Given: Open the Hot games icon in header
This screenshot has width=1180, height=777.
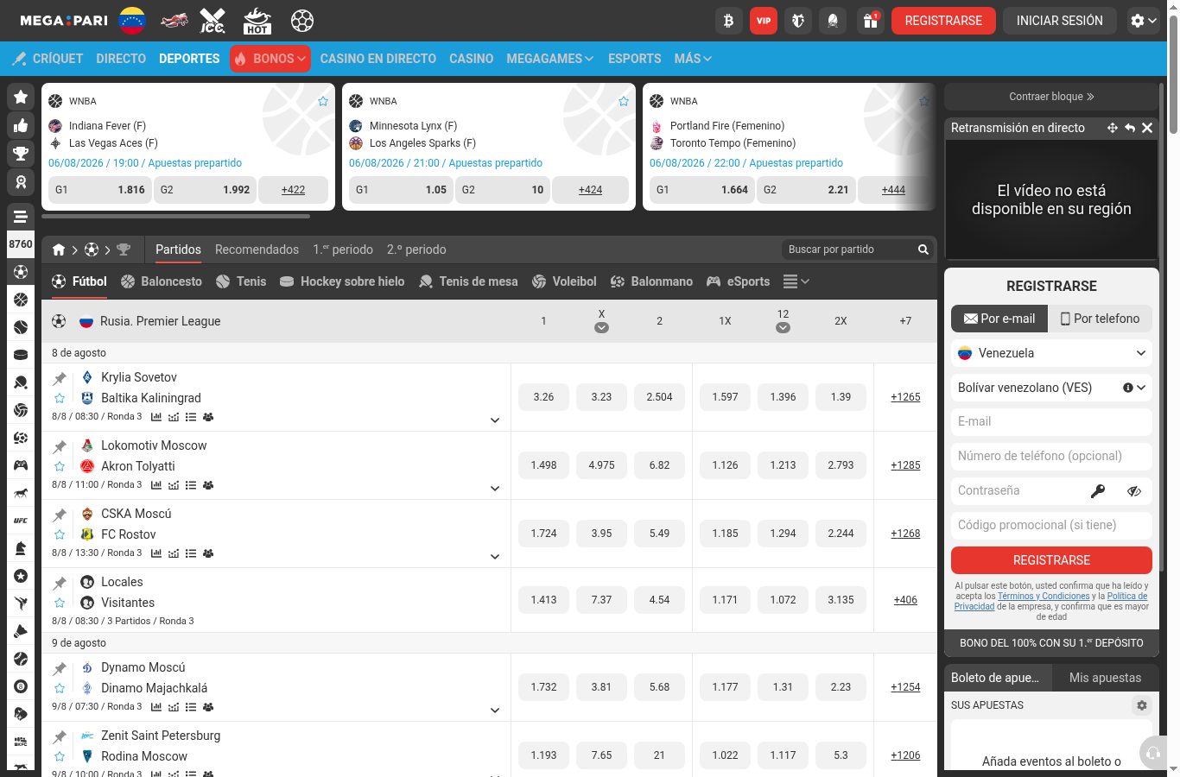Looking at the screenshot, I should (x=257, y=21).
